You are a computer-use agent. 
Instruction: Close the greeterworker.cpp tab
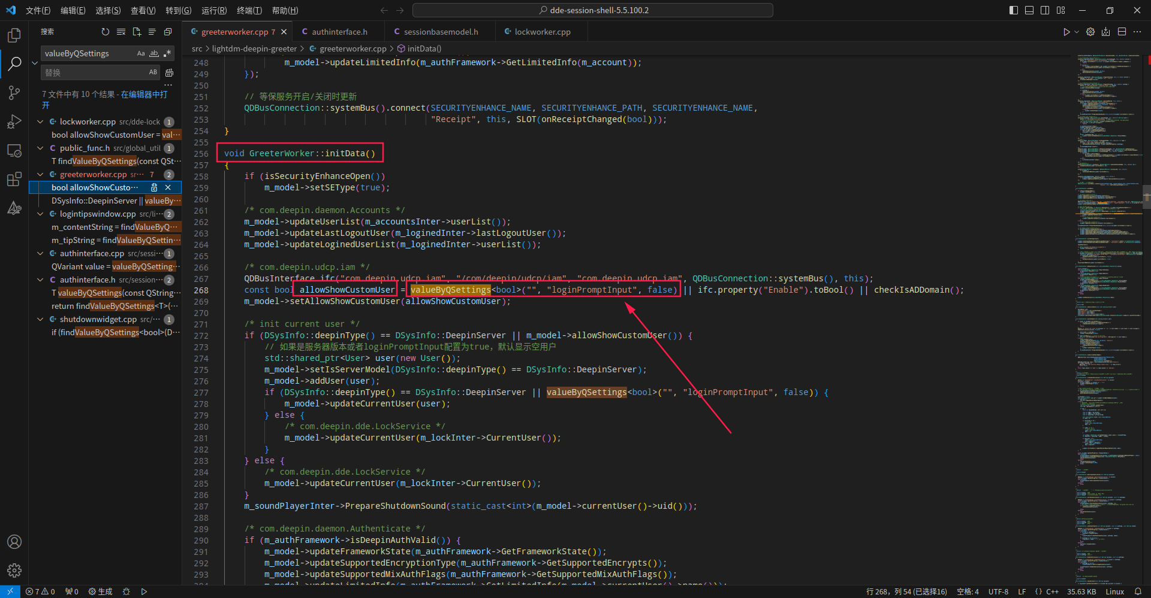[x=284, y=32]
